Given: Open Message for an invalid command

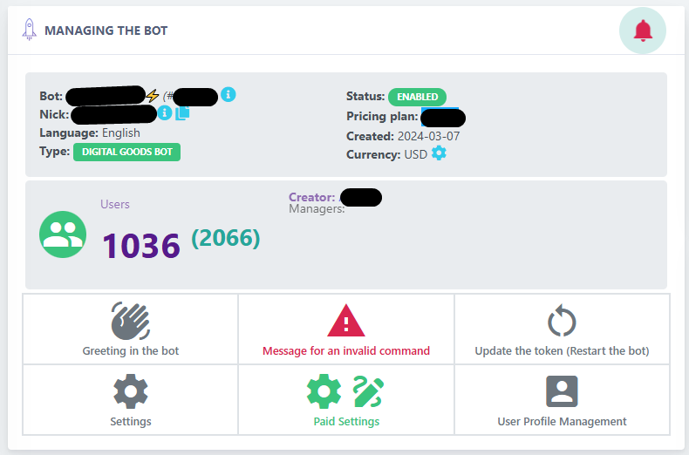Looking at the screenshot, I should coord(346,329).
